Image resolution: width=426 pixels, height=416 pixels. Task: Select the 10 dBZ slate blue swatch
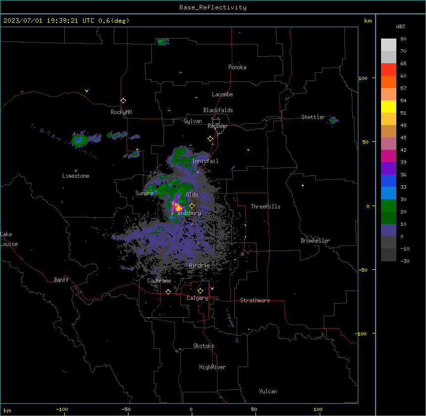click(388, 230)
